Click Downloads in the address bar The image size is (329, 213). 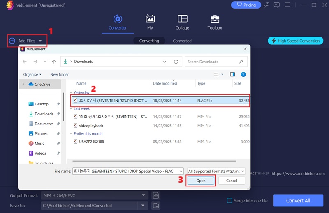point(83,62)
